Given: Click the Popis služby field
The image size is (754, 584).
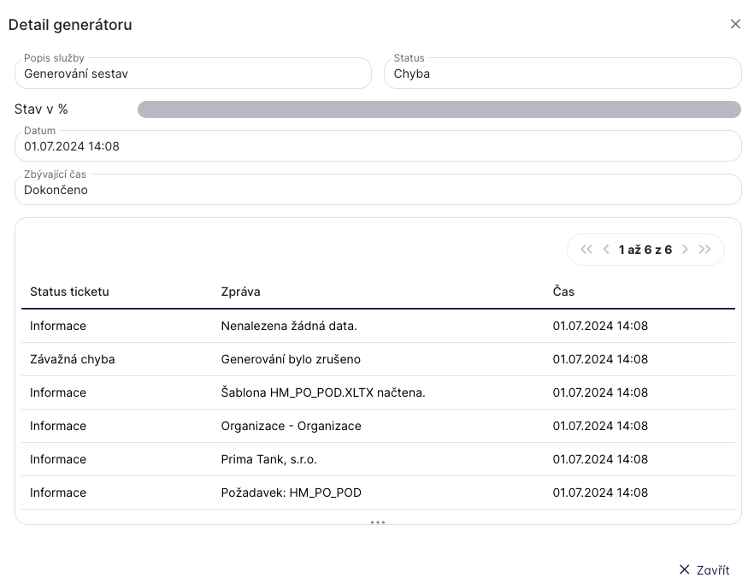Looking at the screenshot, I should pyautogui.click(x=193, y=74).
